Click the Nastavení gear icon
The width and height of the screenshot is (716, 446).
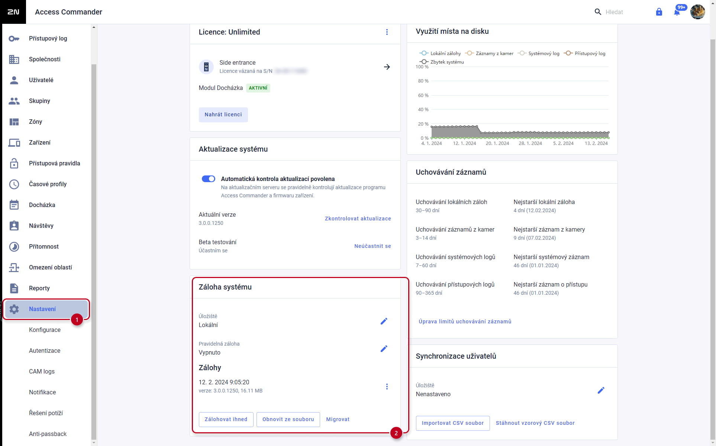(14, 309)
